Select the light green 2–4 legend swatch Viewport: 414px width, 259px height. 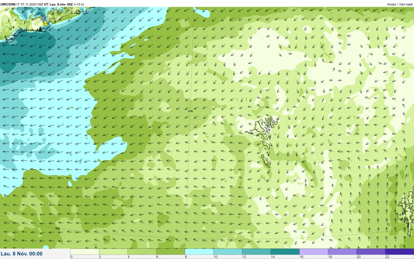pos(113,252)
